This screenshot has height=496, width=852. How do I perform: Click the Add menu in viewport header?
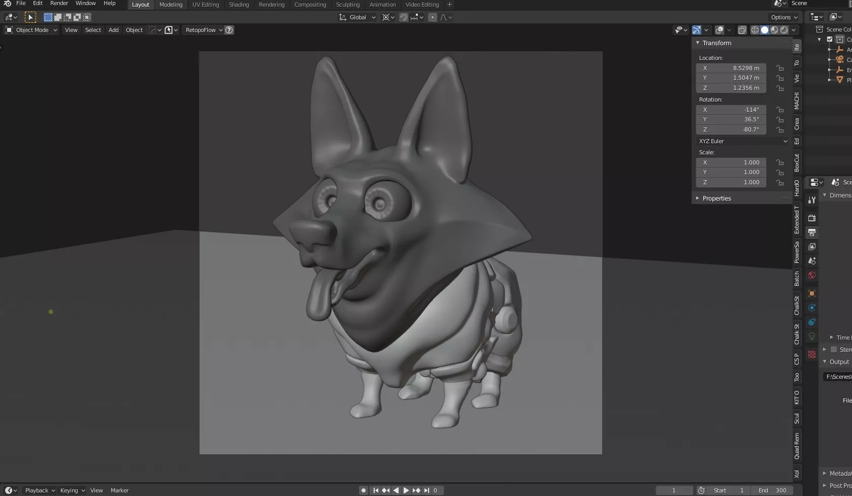113,30
